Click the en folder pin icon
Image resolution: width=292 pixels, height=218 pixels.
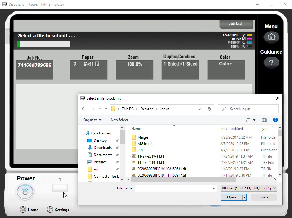tap(117, 169)
